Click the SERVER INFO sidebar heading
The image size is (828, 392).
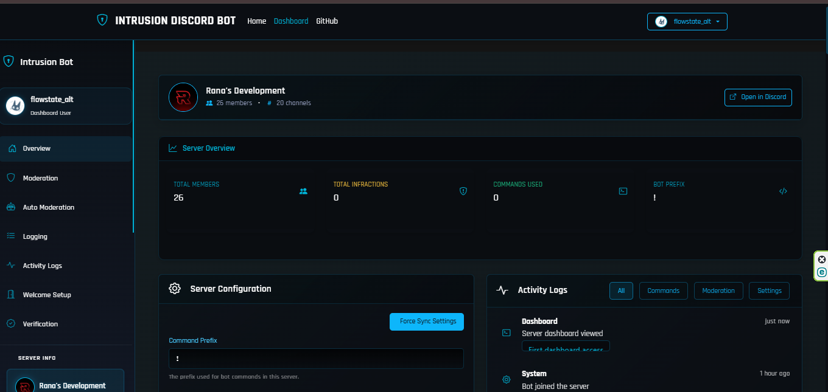[37, 358]
